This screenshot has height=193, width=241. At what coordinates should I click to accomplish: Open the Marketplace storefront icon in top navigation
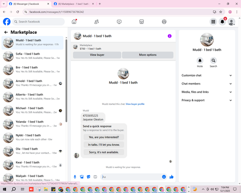pyautogui.click(x=142, y=22)
